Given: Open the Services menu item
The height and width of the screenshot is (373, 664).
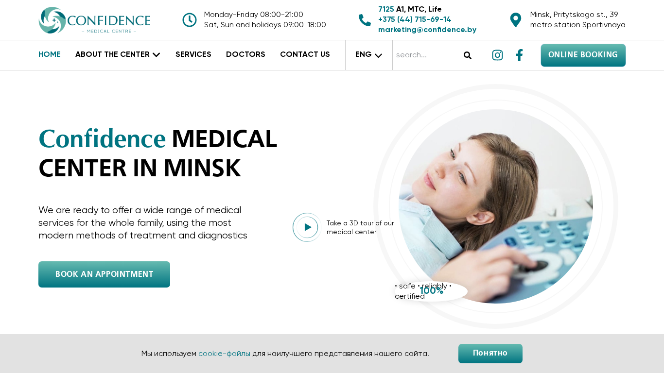Looking at the screenshot, I should [193, 54].
